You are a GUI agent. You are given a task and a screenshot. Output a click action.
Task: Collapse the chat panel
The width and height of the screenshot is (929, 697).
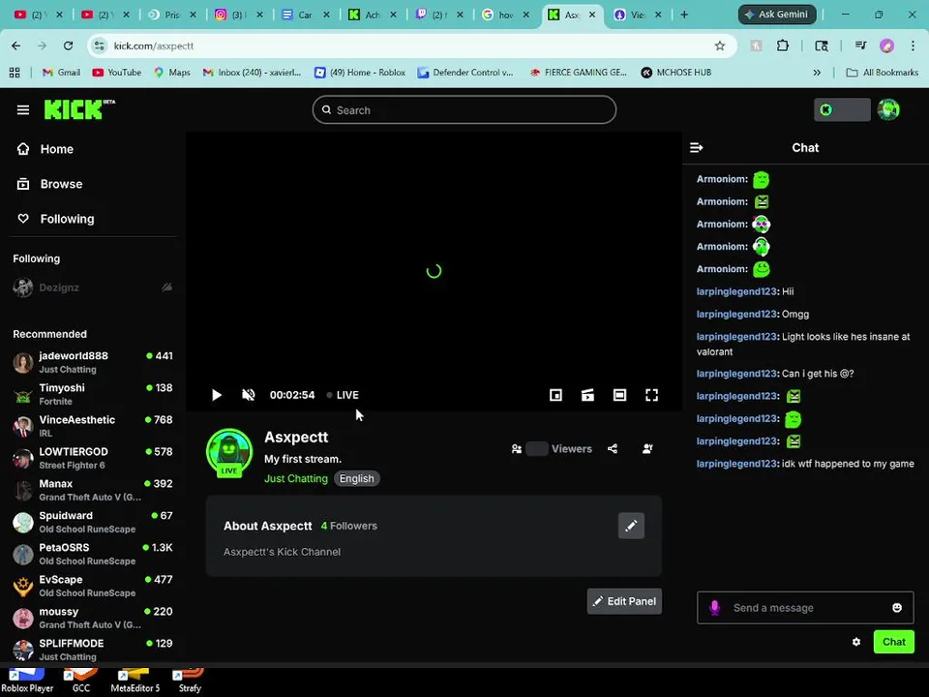tap(697, 147)
